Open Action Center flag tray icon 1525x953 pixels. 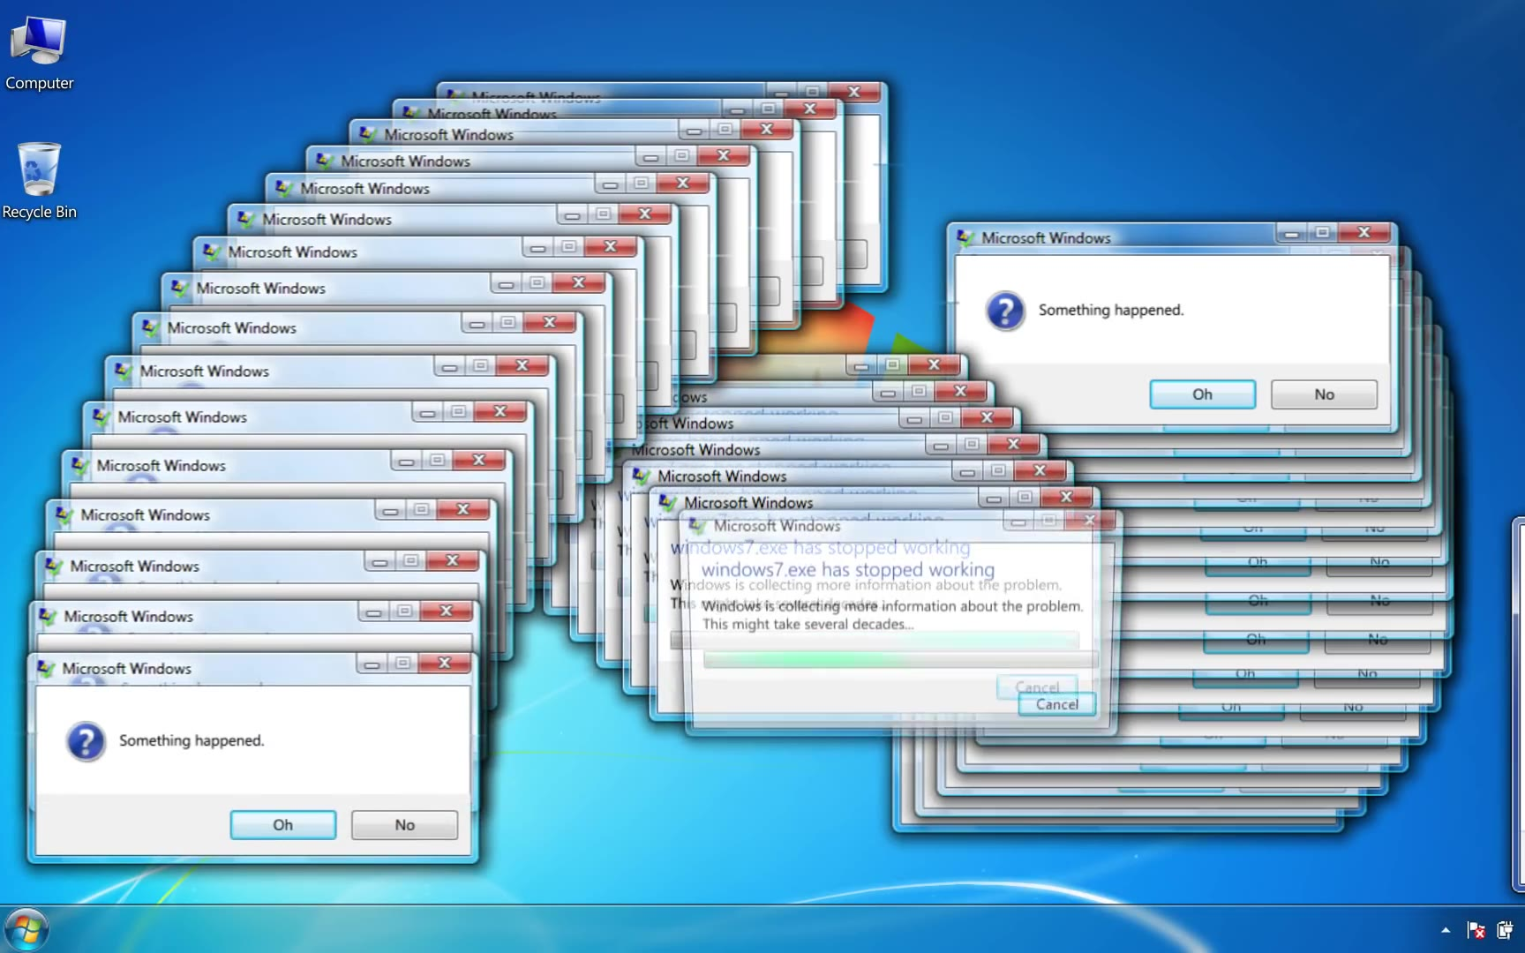(x=1476, y=930)
